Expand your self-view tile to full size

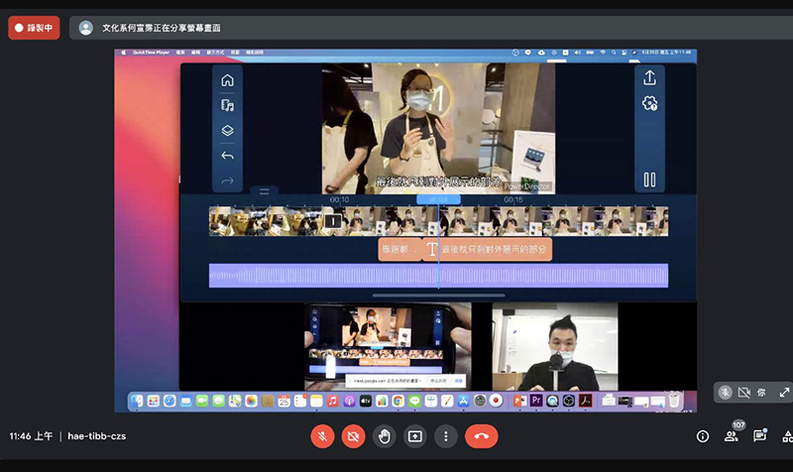coord(784,393)
